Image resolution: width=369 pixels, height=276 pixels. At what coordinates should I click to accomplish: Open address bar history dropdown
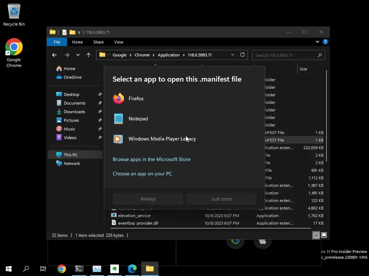pyautogui.click(x=233, y=55)
